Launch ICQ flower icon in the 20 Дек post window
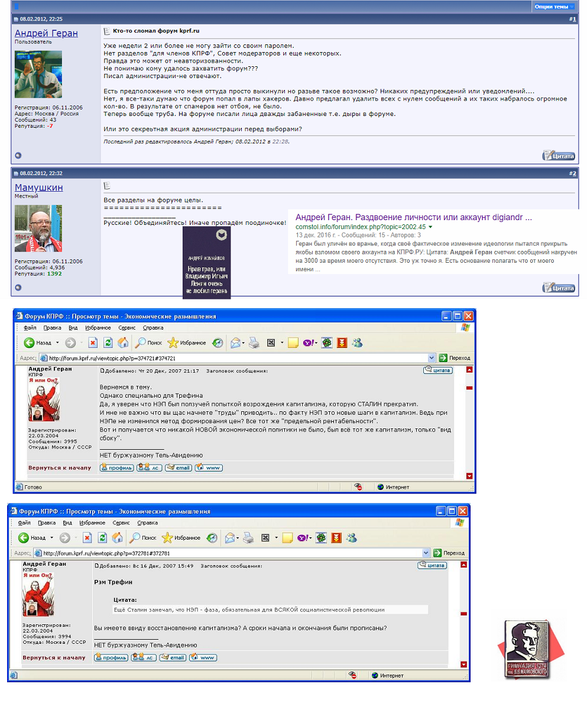 coord(327,343)
